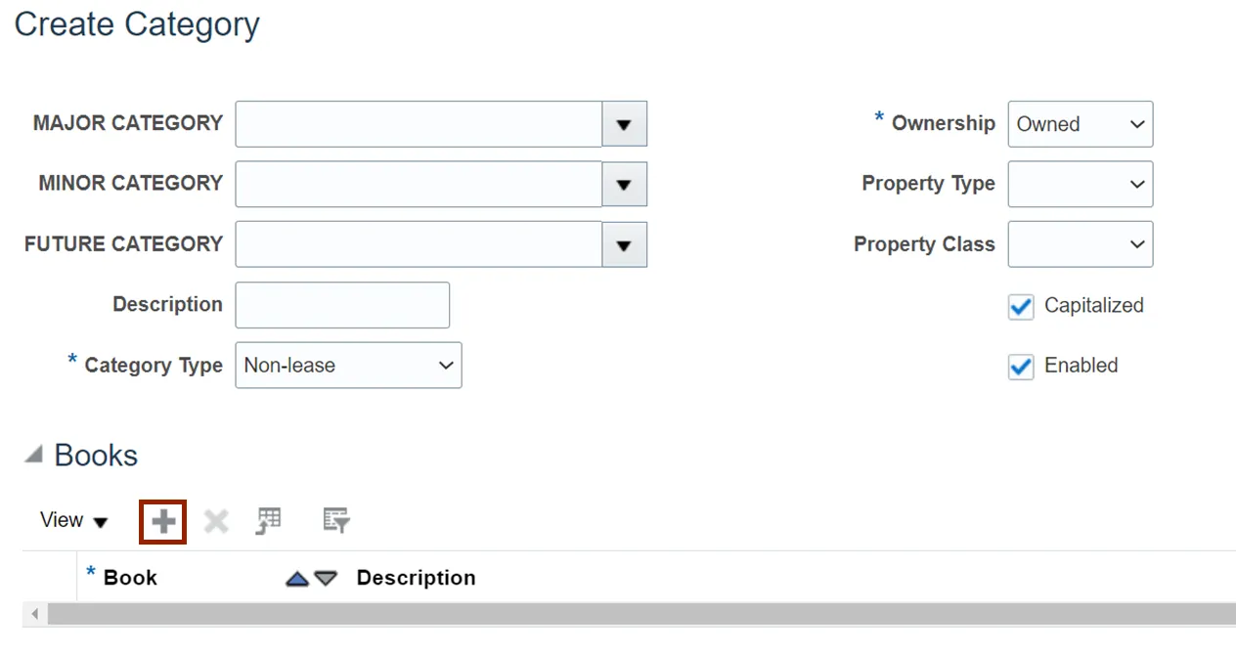Open the Property Class dropdown

click(1081, 244)
